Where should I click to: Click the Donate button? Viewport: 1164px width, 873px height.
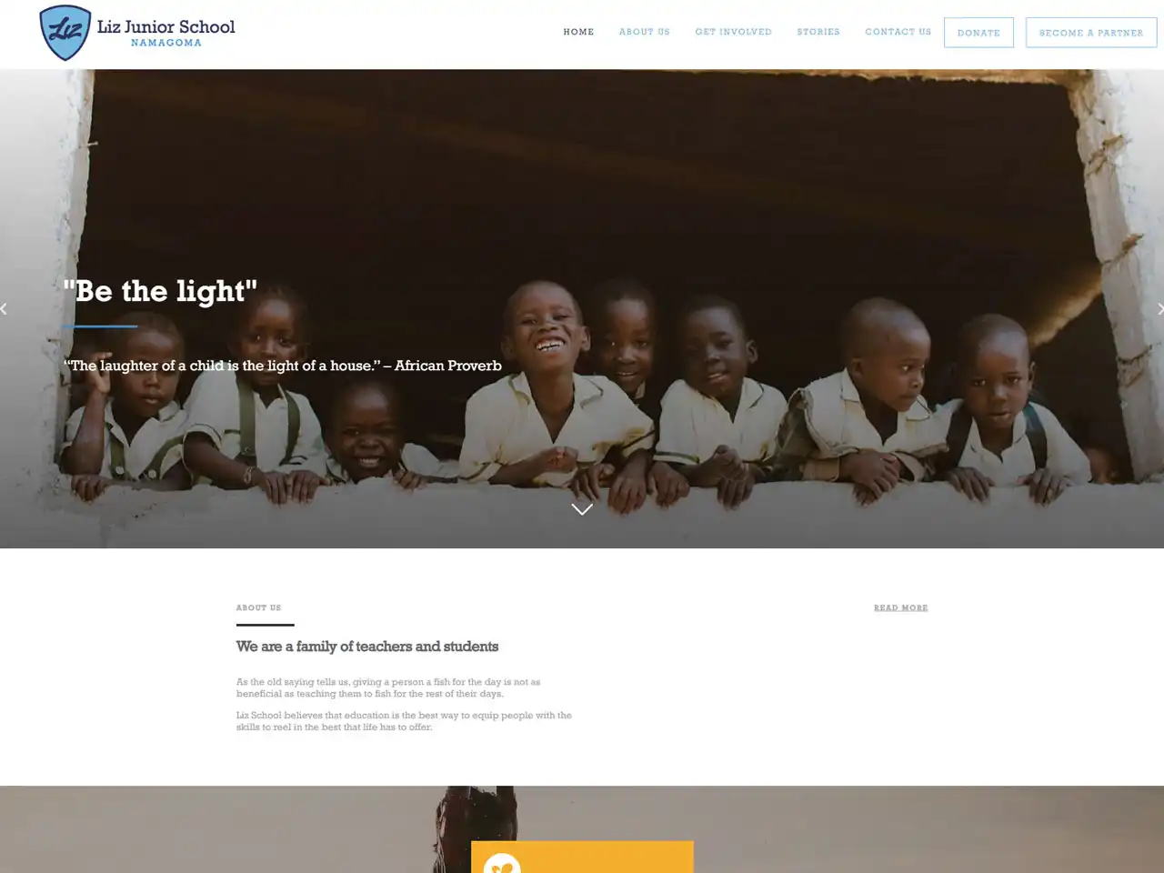coord(978,33)
